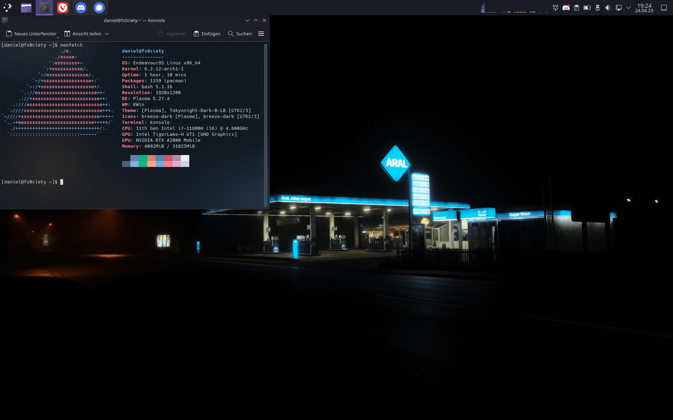Click the Kopieren toolbar button

click(x=172, y=34)
